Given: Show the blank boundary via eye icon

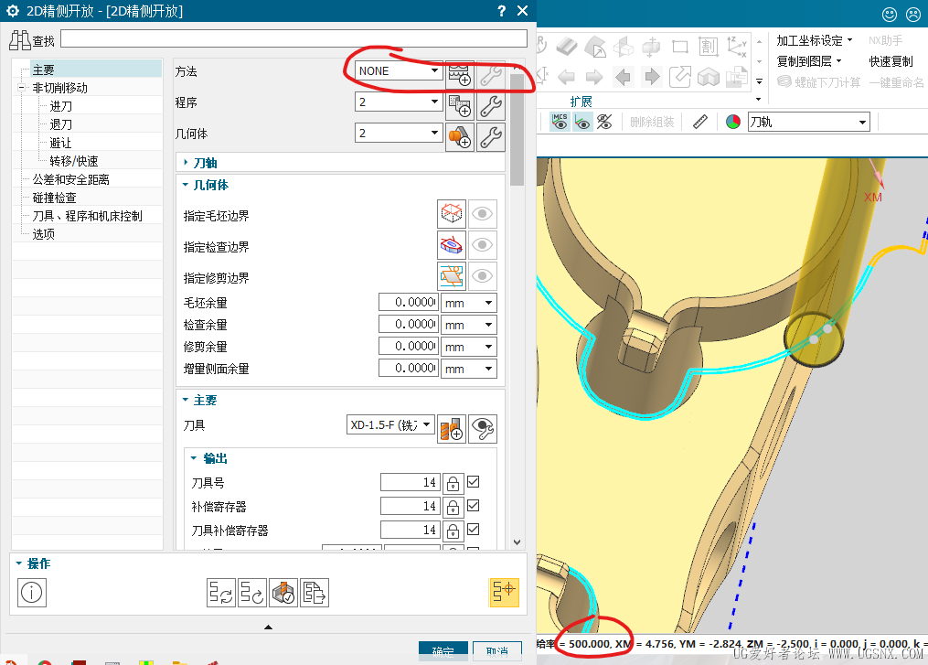Looking at the screenshot, I should [x=483, y=214].
